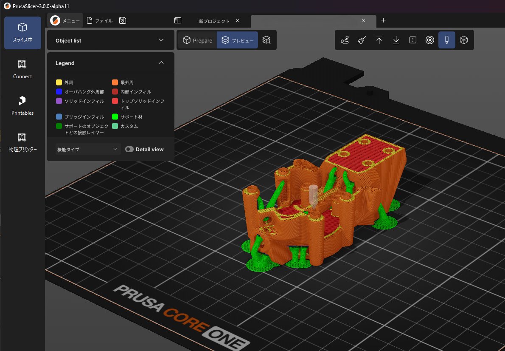Toggle the seams dotted-square icon

[x=413, y=40]
